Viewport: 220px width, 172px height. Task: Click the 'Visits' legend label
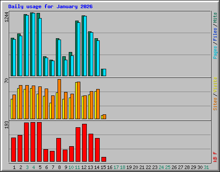point(215,85)
